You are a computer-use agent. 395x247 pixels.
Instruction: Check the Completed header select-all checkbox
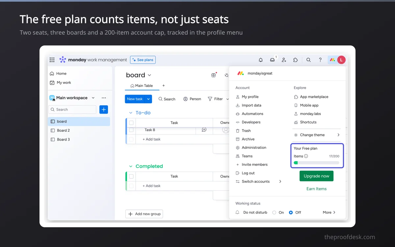tap(131, 177)
